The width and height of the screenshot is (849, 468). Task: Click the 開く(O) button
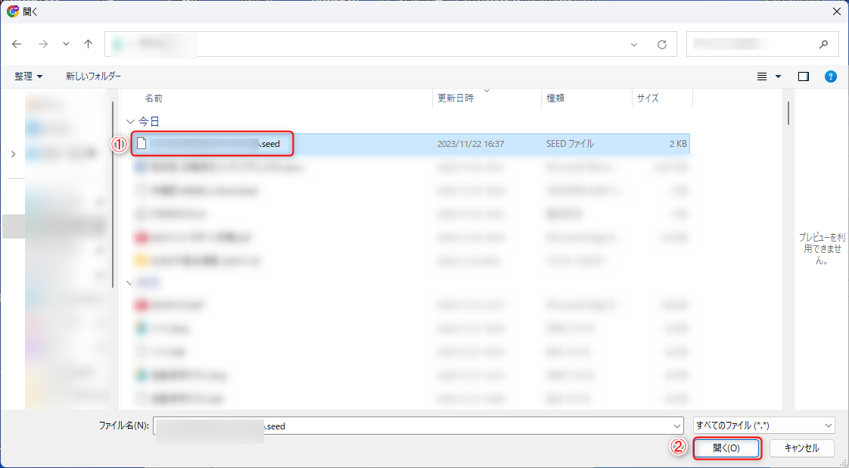(x=726, y=448)
